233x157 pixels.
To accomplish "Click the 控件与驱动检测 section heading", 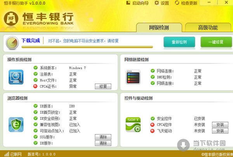I will [x=139, y=98].
